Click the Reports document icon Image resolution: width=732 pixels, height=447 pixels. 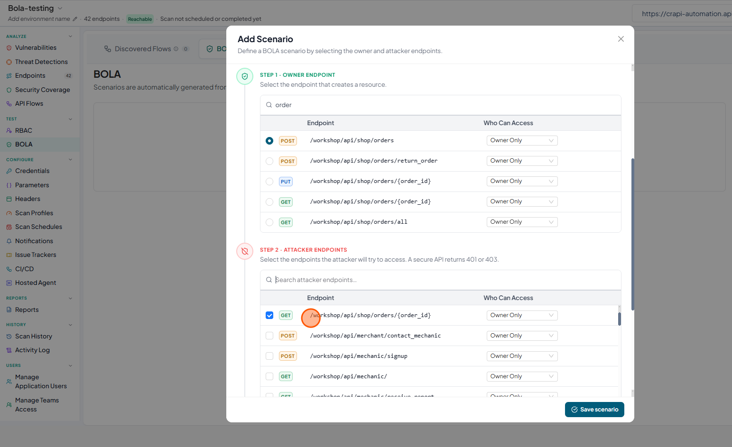pyautogui.click(x=9, y=310)
